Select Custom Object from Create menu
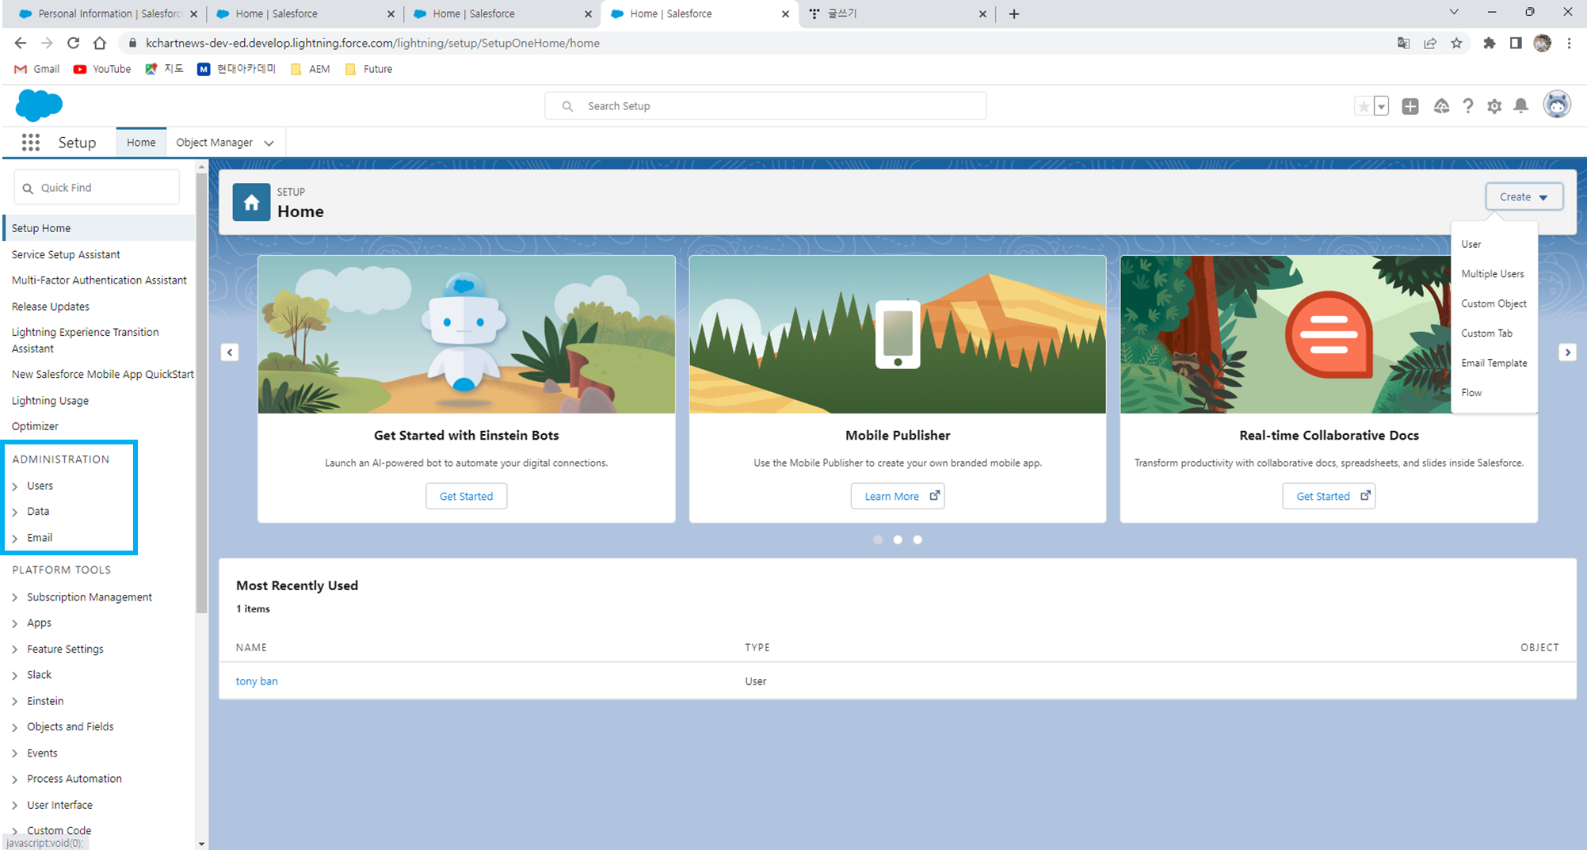Image resolution: width=1587 pixels, height=850 pixels. (1494, 303)
